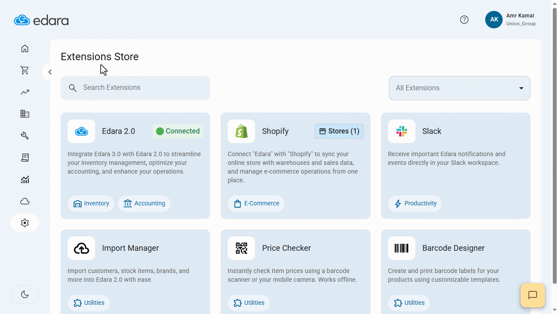558x314 pixels.
Task: Filter by the E-Commerce tag
Action: pos(256,204)
